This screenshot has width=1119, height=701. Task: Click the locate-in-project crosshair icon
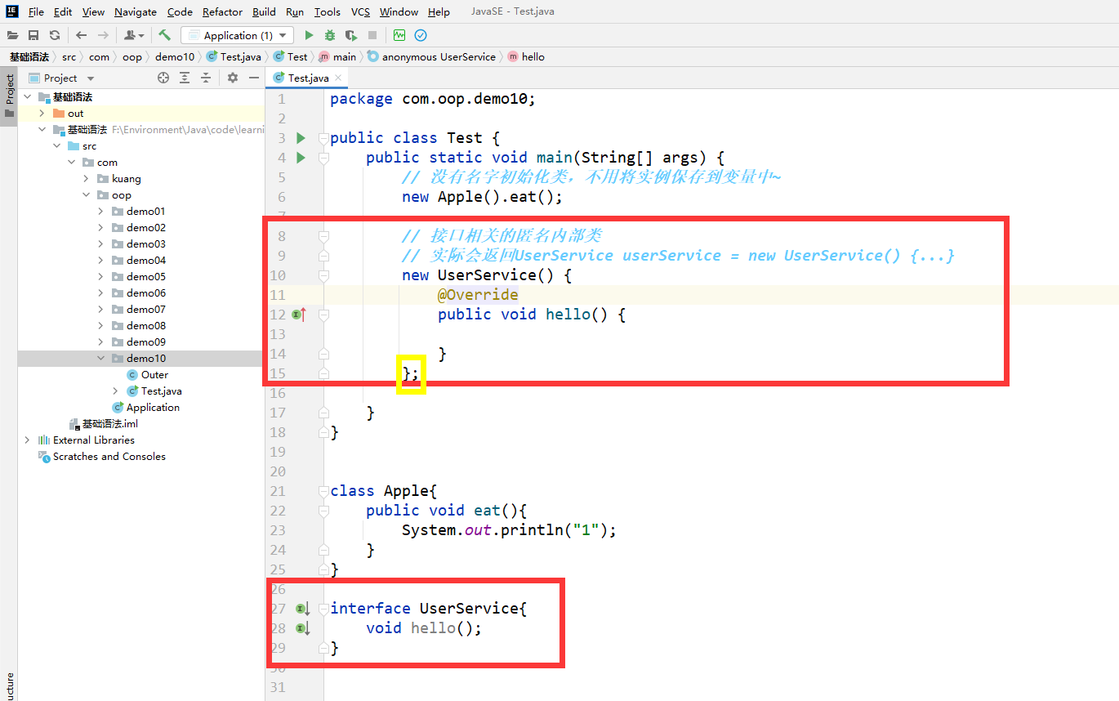[x=163, y=78]
